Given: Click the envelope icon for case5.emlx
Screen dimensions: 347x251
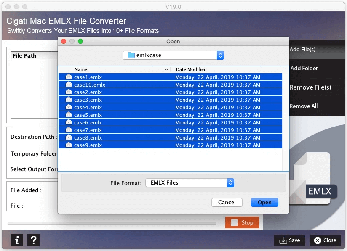Looking at the screenshot, I should pyautogui.click(x=69, y=115).
